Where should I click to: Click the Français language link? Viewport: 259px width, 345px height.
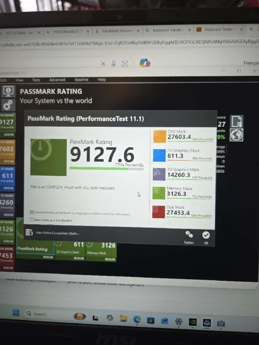point(251,63)
